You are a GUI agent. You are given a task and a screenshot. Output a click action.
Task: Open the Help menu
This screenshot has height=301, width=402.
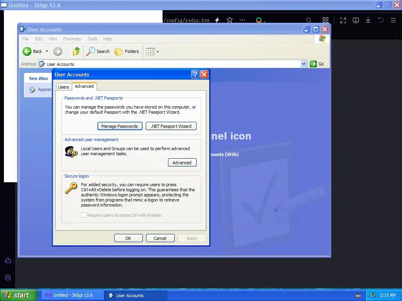click(x=108, y=39)
